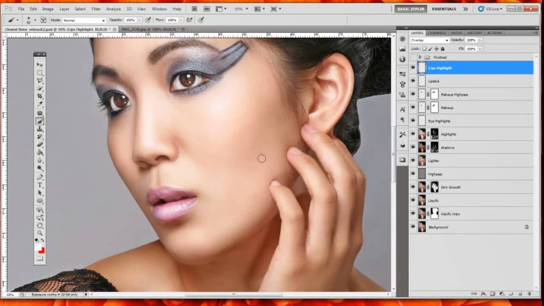Select the Horizontal Type tool

[40, 185]
